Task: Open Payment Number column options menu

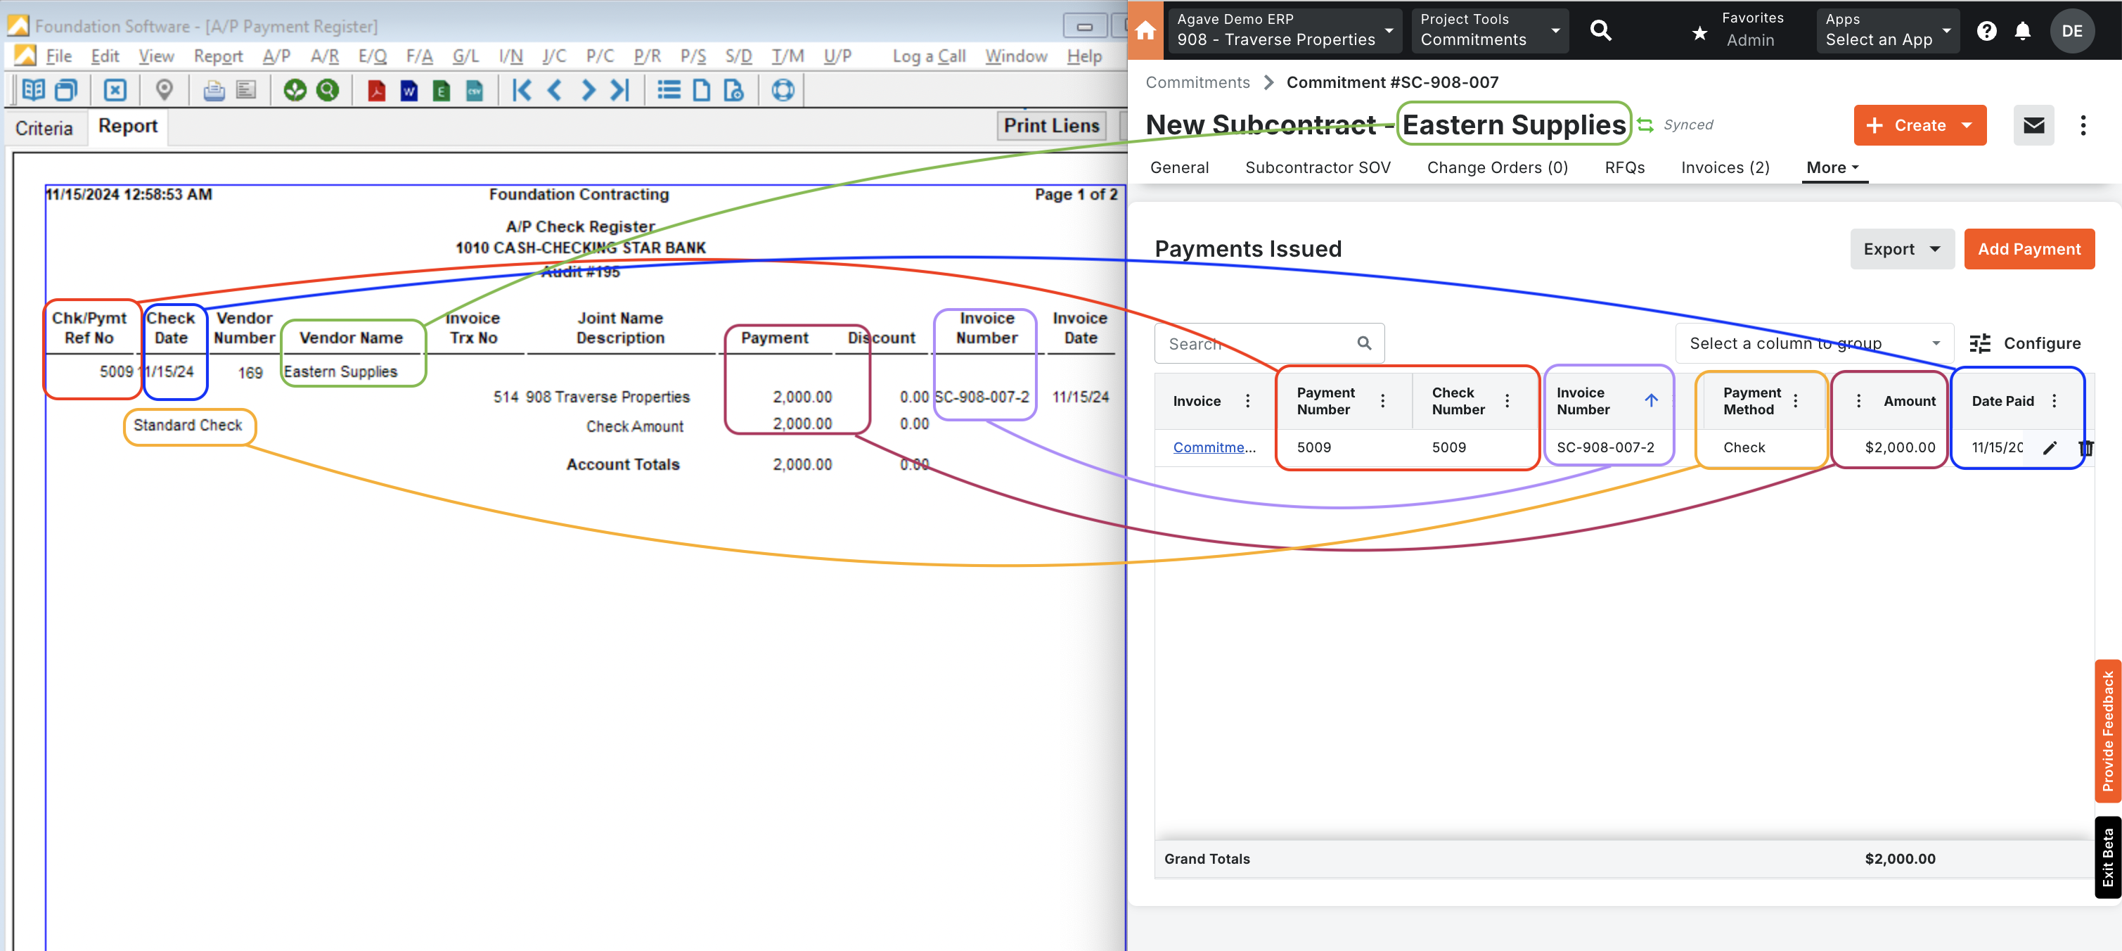Action: [x=1382, y=402]
